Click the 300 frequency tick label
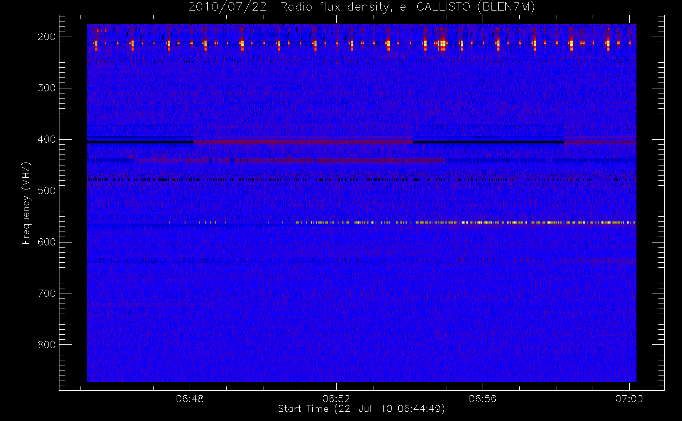 [46, 88]
